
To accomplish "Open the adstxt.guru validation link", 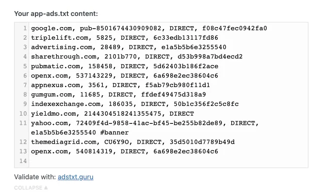I will [x=75, y=177].
